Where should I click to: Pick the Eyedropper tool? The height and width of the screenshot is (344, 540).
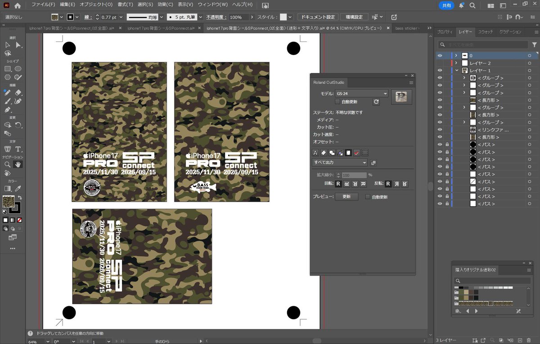coord(18,189)
